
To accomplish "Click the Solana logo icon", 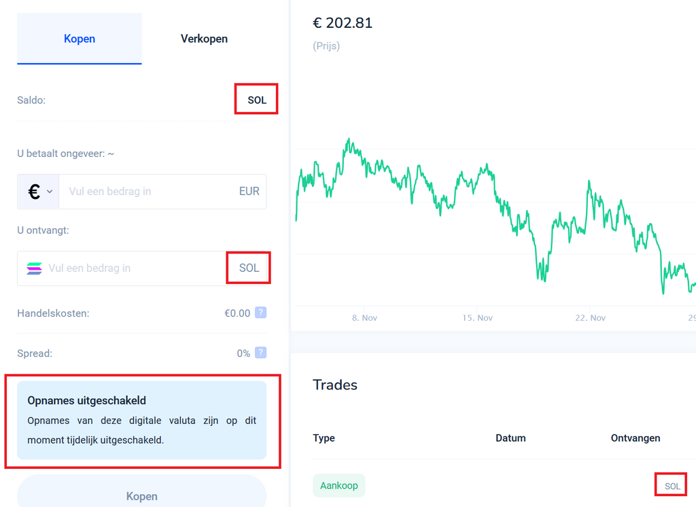I will [x=34, y=268].
